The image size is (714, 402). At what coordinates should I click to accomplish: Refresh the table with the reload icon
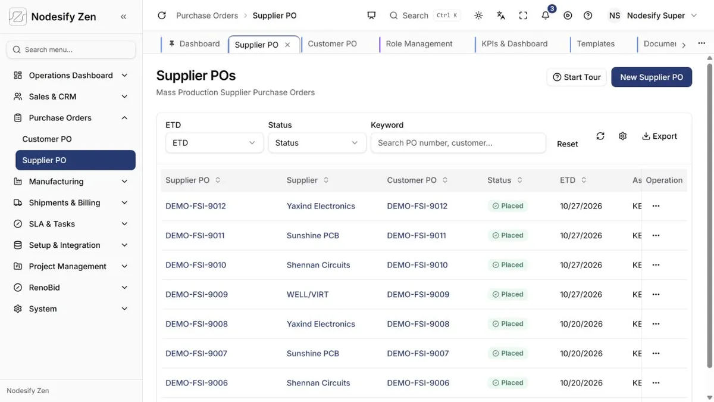pos(600,136)
